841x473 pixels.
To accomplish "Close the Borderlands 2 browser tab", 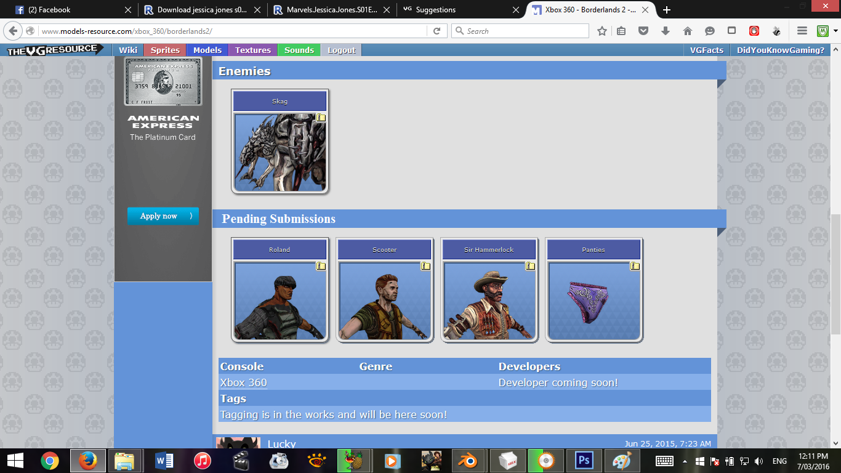I will (x=646, y=10).
